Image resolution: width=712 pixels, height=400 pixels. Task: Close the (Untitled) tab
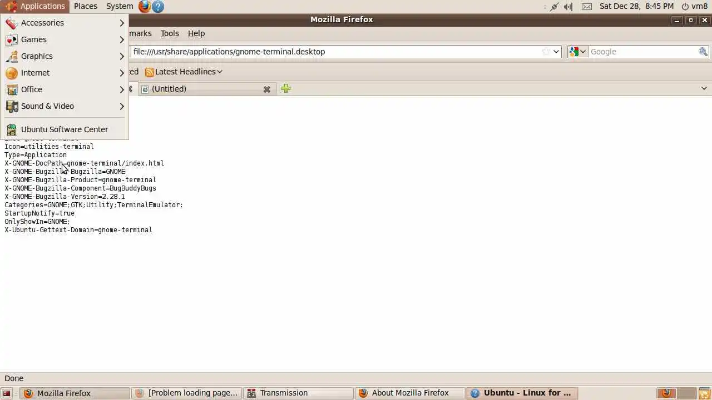[x=267, y=89]
